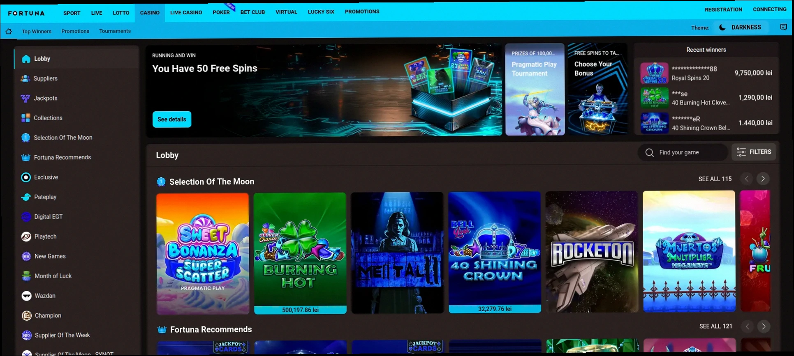This screenshot has height=356, width=794.
Task: Expand SEE ALL 115 games
Action: [715, 179]
